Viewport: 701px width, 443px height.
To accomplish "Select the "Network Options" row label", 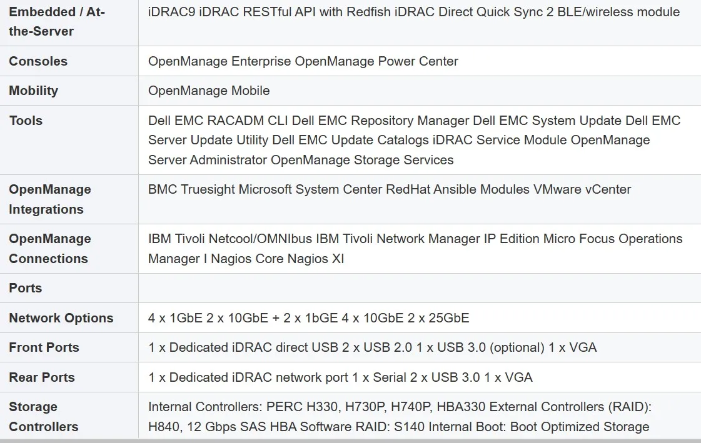I will coord(61,318).
